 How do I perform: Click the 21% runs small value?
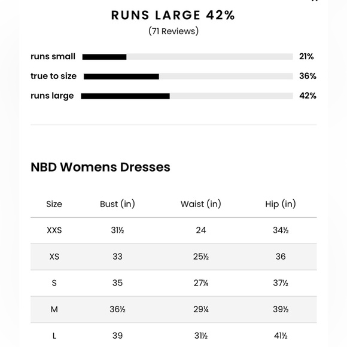306,57
